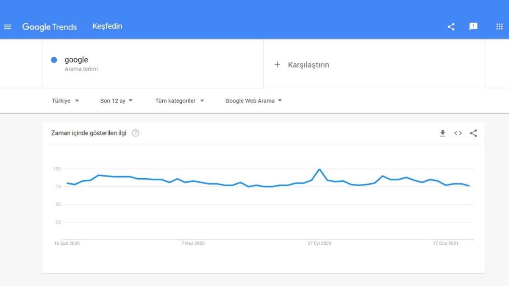Click the download CSV icon on the chart
The width and height of the screenshot is (509, 286).
443,133
